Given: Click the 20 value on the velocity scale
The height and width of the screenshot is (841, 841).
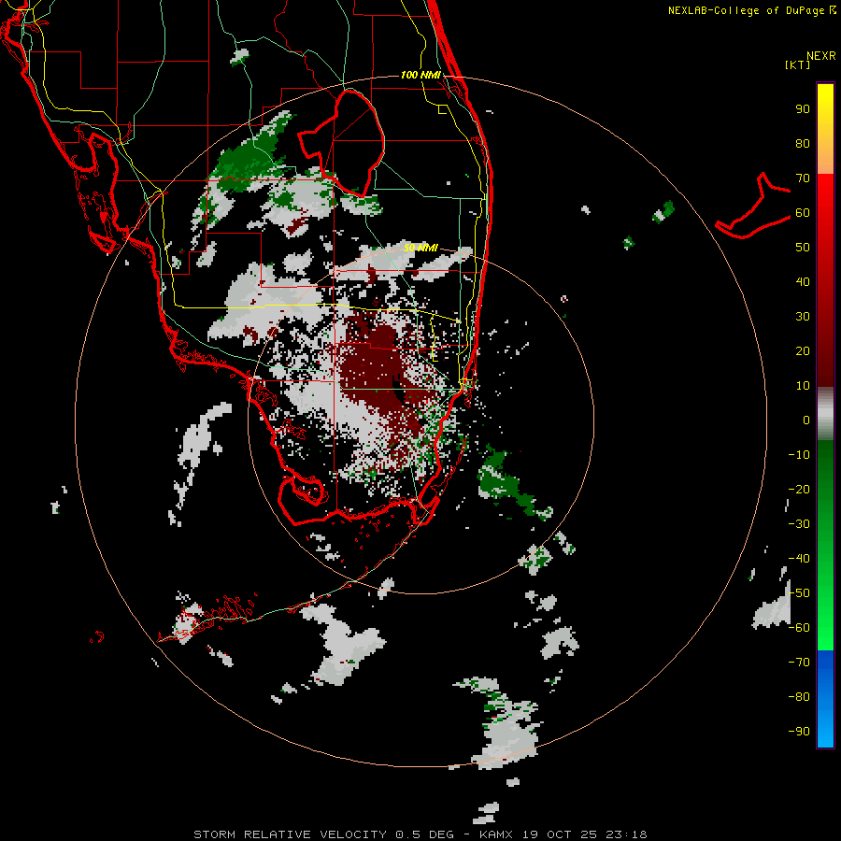Looking at the screenshot, I should click(803, 351).
